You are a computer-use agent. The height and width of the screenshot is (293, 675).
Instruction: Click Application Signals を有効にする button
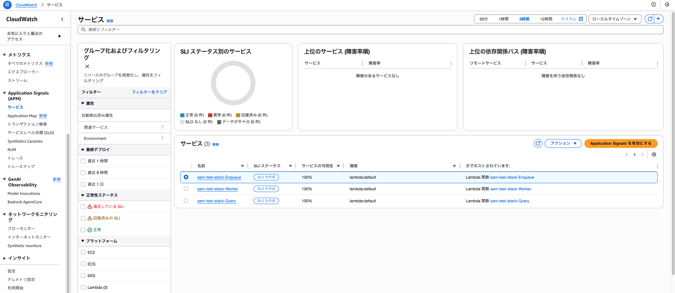coord(621,143)
